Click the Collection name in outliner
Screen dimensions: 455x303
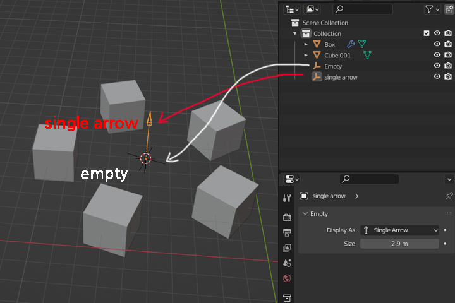click(x=327, y=34)
